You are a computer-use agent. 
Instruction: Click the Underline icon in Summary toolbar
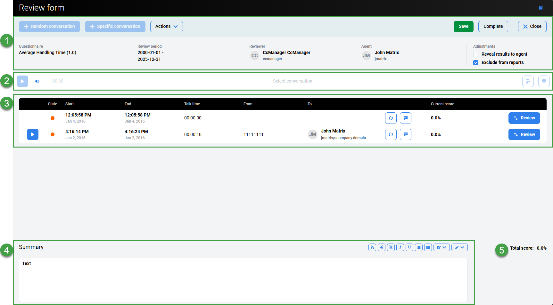(409, 247)
